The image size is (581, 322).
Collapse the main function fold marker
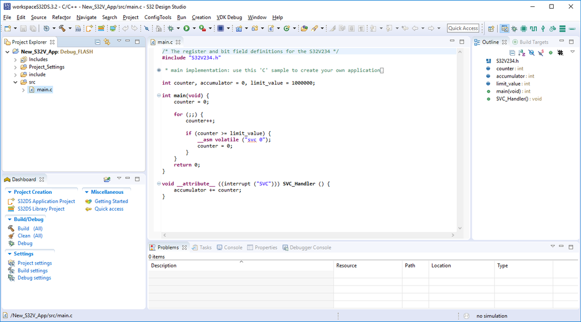click(x=159, y=96)
